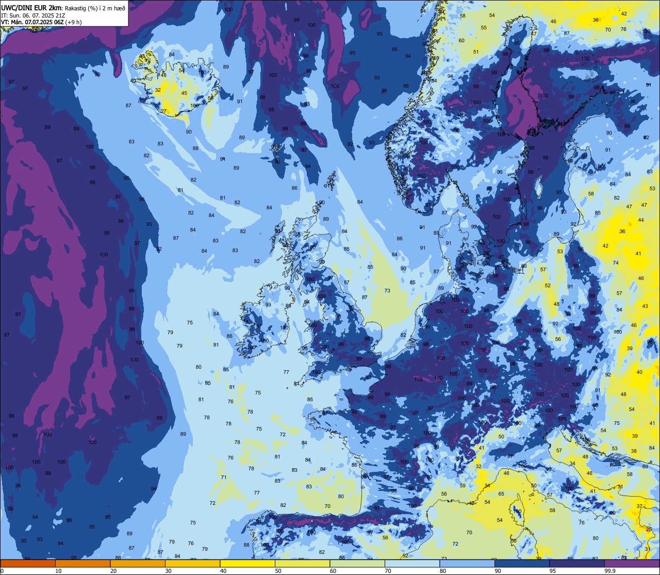Select the "60" tick label under the color bar

(333, 571)
